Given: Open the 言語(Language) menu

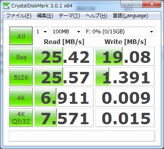Looking at the screenshot, I should pos(130,16).
